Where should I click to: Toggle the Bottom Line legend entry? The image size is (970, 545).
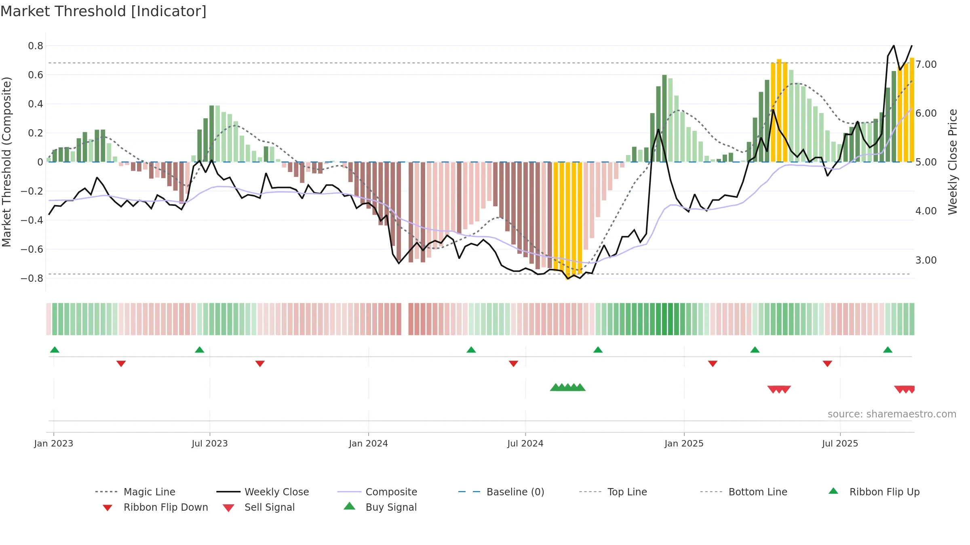tap(744, 492)
